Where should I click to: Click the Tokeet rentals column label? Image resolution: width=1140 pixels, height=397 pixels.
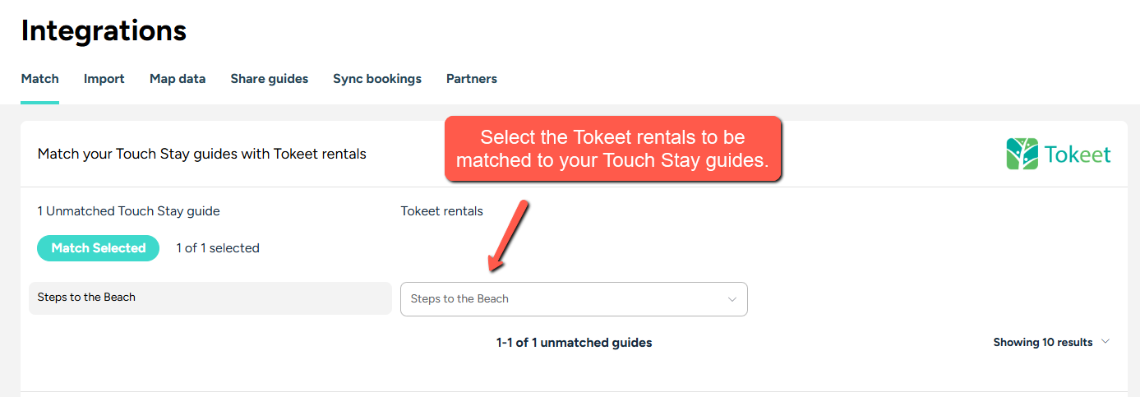tap(441, 211)
